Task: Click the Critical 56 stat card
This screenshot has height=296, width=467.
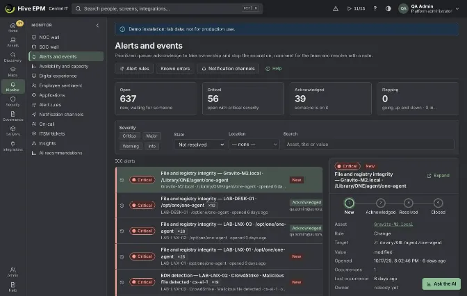Action: coord(243,99)
